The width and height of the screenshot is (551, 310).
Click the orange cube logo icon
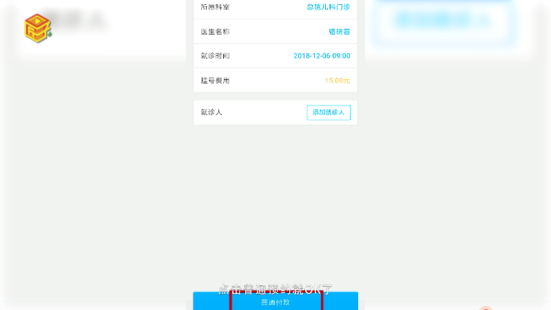38,28
